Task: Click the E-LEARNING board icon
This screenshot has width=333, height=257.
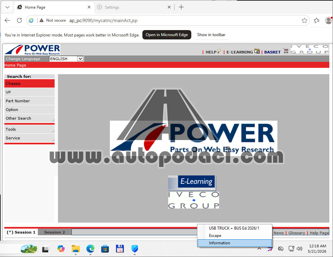Action: click(x=257, y=51)
